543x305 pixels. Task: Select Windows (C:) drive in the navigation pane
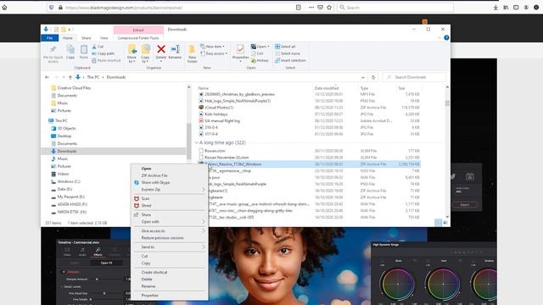(x=69, y=181)
